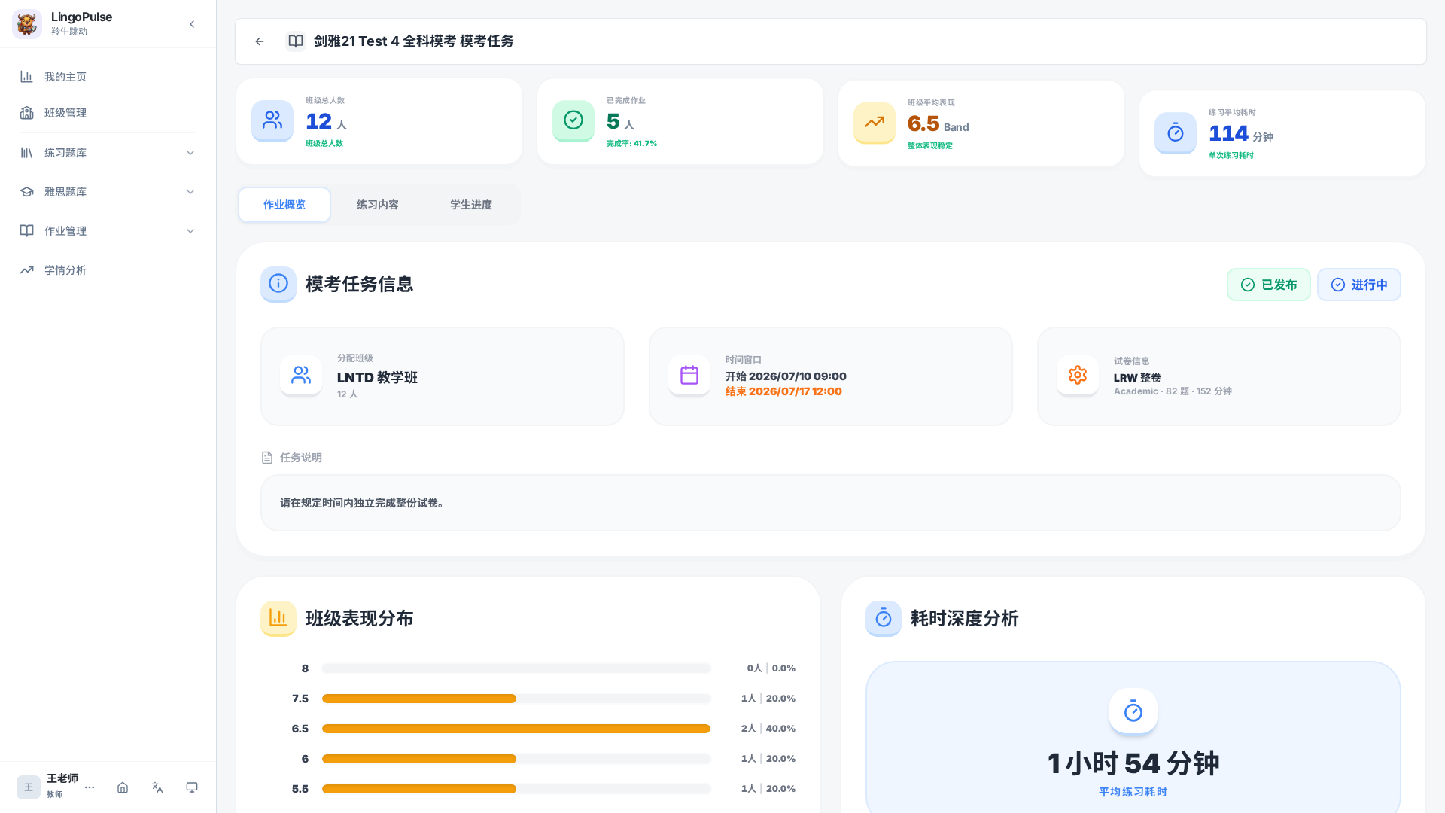Screen dimensions: 1445x813
Task: Click the 雅思题库 graduation cap icon
Action: pos(26,192)
